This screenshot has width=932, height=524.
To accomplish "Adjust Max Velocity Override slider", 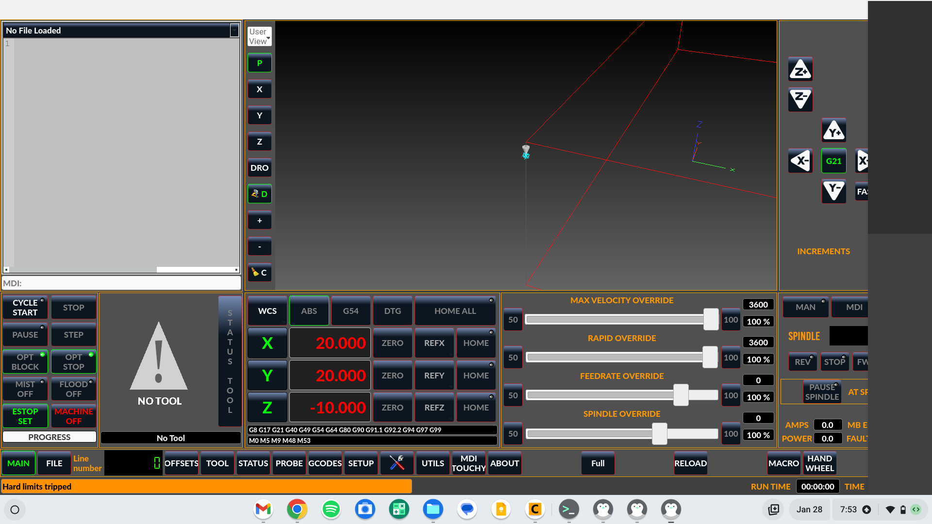I will click(x=622, y=319).
